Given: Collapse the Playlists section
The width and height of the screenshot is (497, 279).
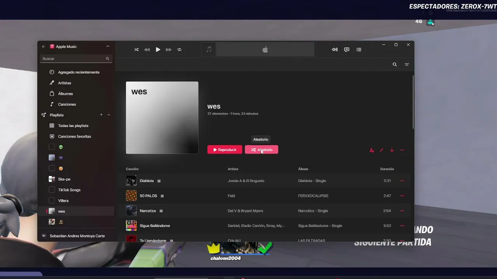Looking at the screenshot, I should pyautogui.click(x=109, y=115).
